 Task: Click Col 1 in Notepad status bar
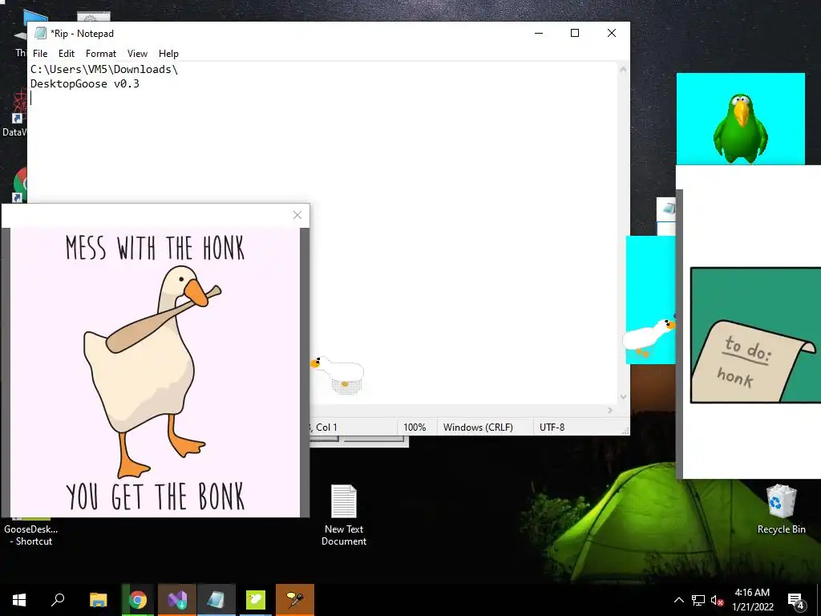(x=326, y=427)
